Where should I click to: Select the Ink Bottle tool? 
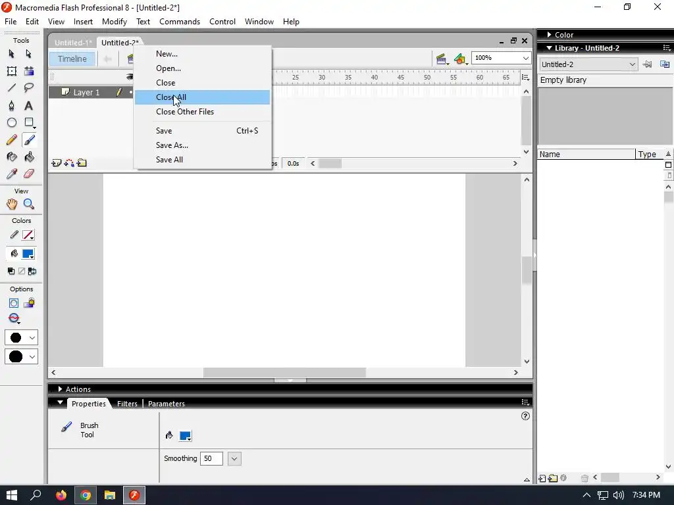(x=12, y=157)
